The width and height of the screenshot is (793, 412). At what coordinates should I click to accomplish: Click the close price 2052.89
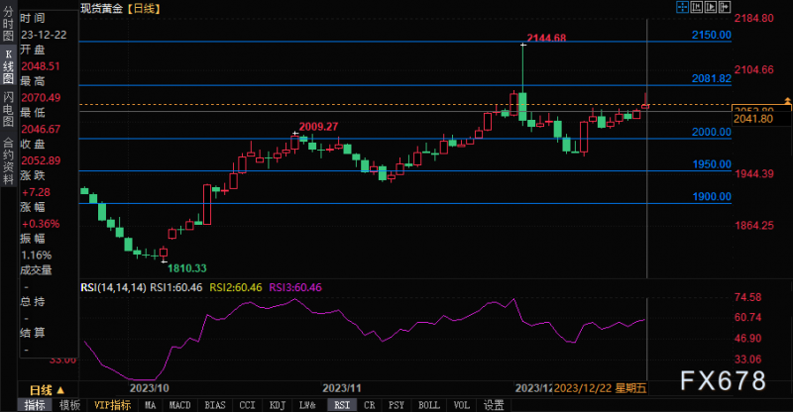click(x=41, y=160)
